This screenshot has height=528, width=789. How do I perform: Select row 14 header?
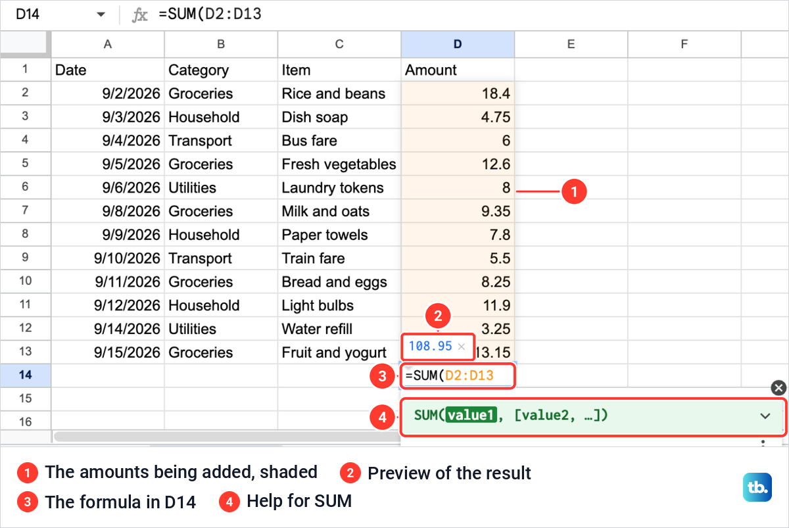[x=25, y=375]
